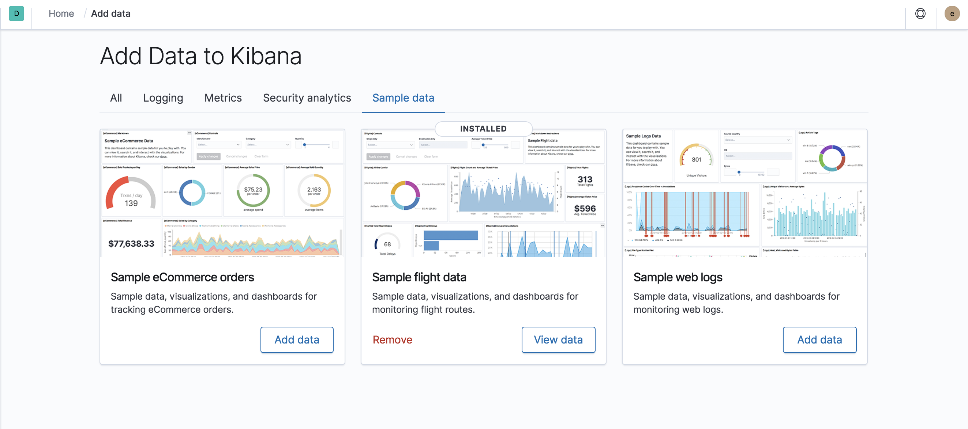Open the Logging tab
The image size is (968, 429).
click(163, 98)
